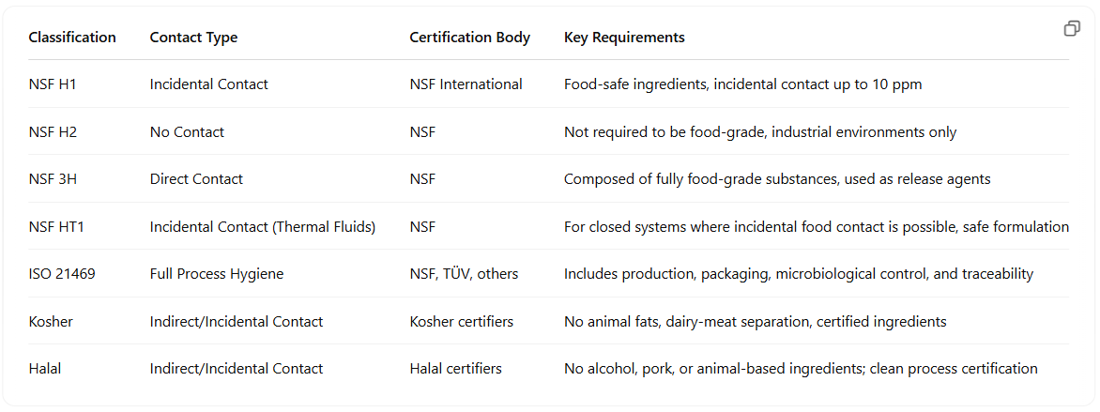Select the NSF H1 classification cell

pyautogui.click(x=53, y=84)
